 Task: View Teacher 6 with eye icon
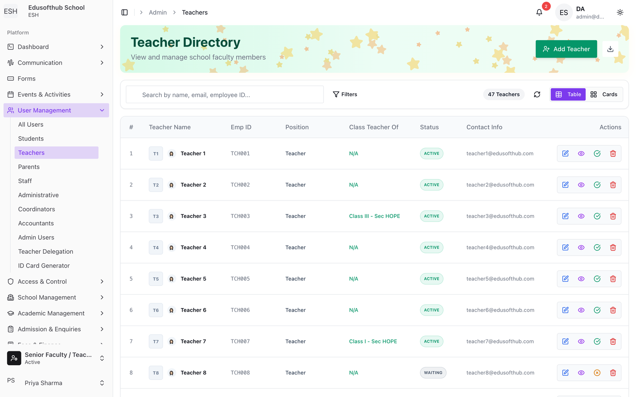point(581,310)
